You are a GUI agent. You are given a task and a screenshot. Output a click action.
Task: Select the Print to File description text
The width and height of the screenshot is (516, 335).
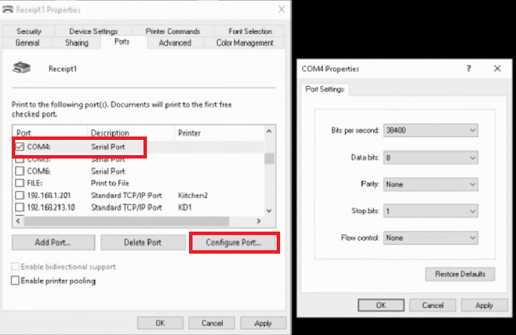point(110,183)
